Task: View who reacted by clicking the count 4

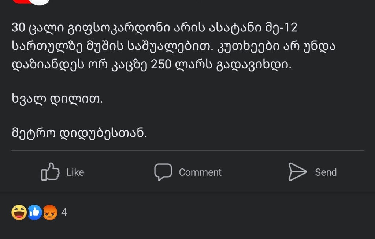Action: [64, 212]
